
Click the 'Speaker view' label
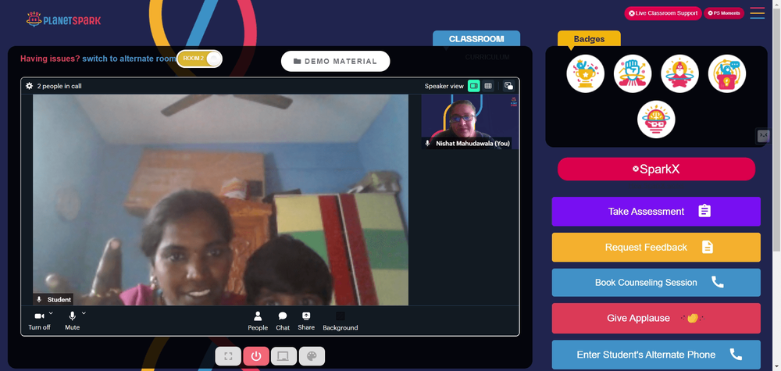click(444, 86)
